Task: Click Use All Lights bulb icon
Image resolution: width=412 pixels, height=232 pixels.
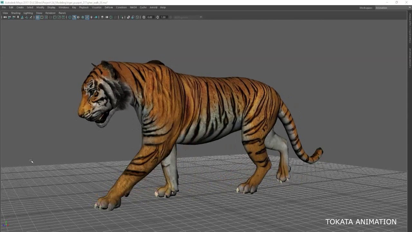Action: [91, 17]
